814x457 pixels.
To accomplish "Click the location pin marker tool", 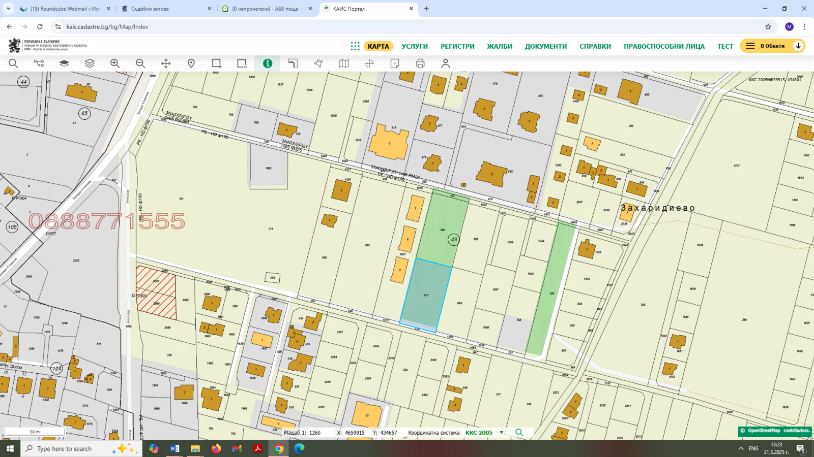I will (191, 63).
